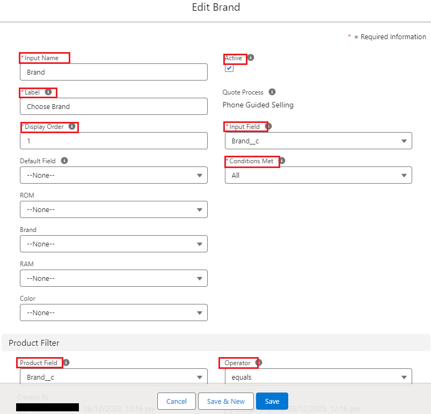Image resolution: width=431 pixels, height=414 pixels.
Task: Click the info icon beside Label
Action: click(48, 92)
